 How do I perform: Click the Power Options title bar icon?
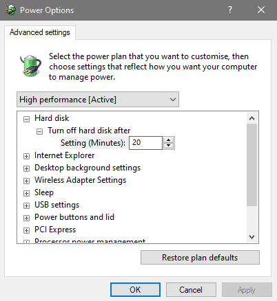pyautogui.click(x=10, y=10)
